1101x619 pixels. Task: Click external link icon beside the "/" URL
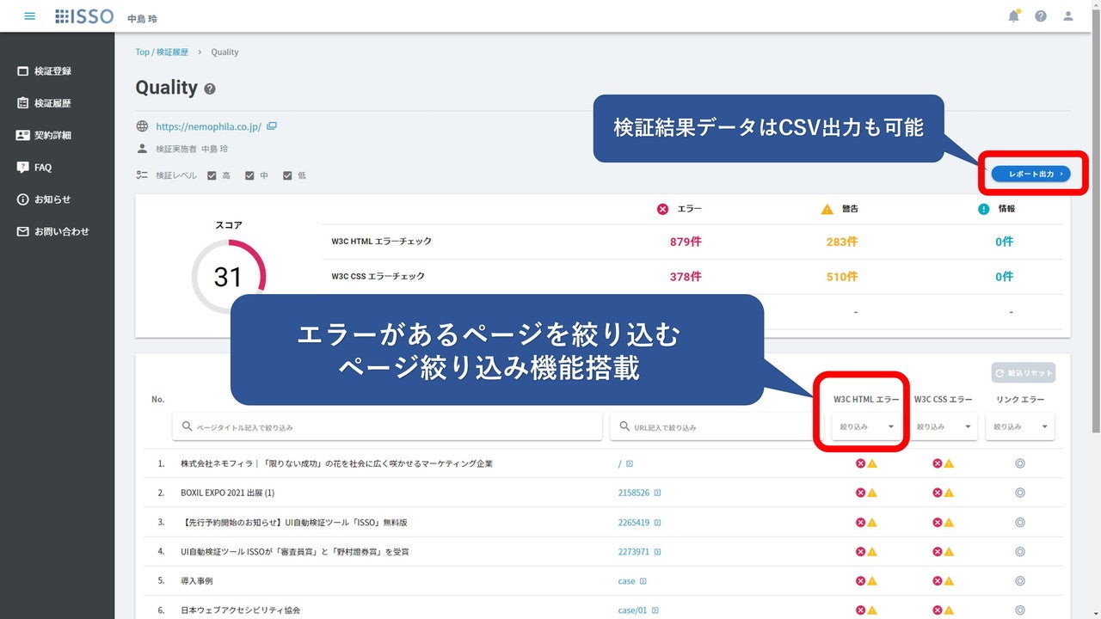630,464
